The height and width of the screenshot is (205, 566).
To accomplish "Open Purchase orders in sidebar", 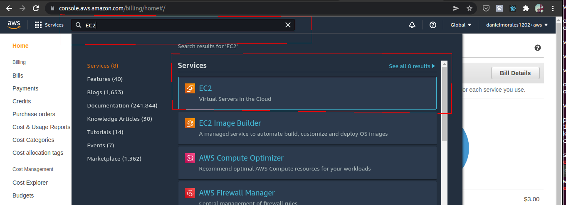I will click(x=34, y=114).
